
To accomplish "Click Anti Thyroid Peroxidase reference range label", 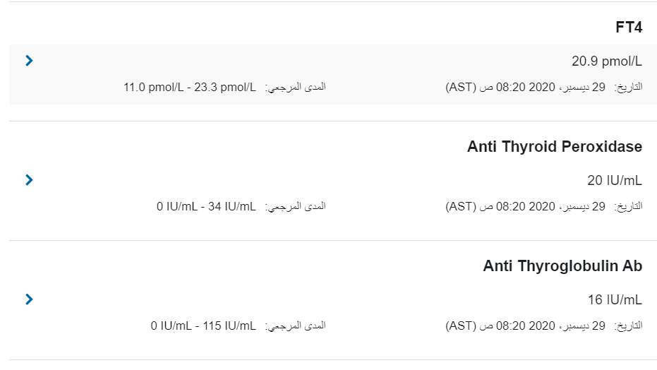I will pyautogui.click(x=296, y=207).
